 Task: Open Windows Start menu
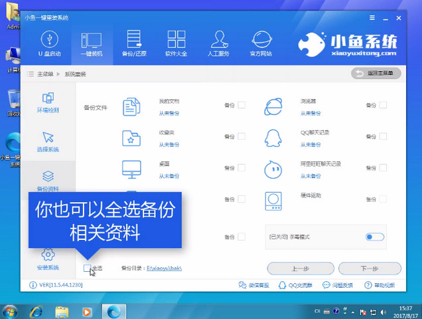(x=11, y=310)
